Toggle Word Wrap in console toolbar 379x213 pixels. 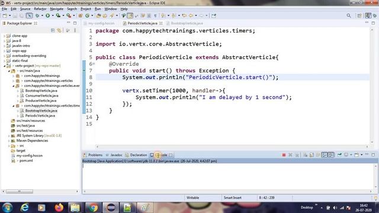[318, 155]
